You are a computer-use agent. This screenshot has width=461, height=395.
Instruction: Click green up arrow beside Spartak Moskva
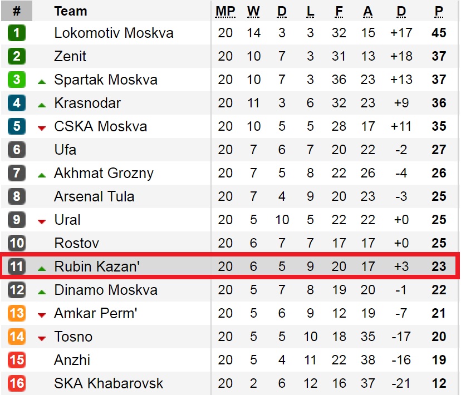coord(42,82)
